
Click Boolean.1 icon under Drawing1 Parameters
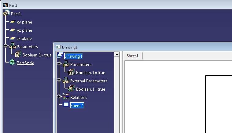(72, 72)
